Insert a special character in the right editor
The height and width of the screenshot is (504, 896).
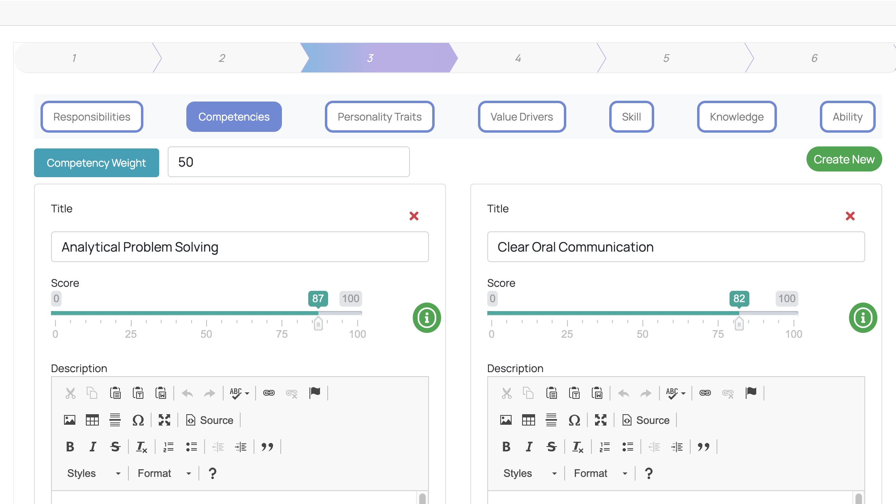pyautogui.click(x=575, y=420)
